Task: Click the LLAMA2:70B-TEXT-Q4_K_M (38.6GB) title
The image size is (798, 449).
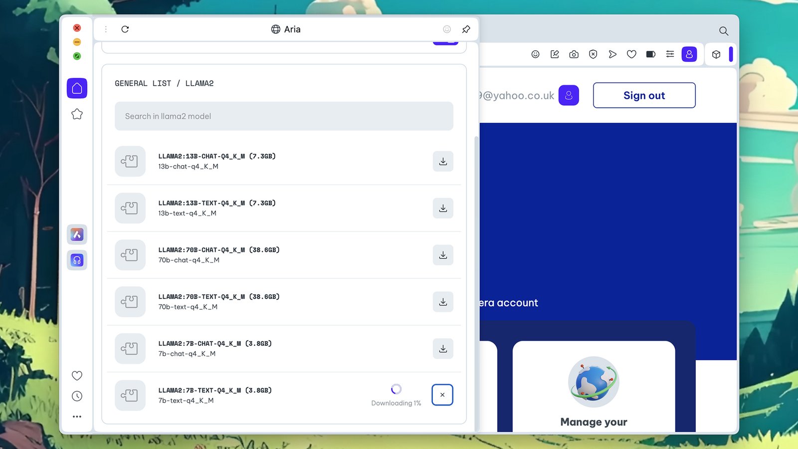Action: 219,297
